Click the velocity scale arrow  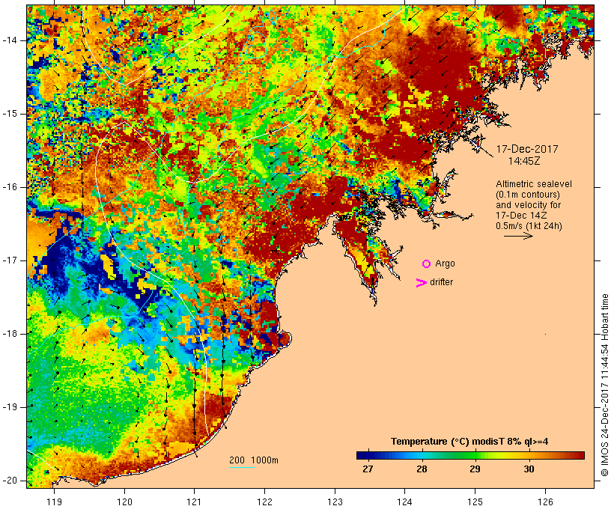(x=518, y=236)
